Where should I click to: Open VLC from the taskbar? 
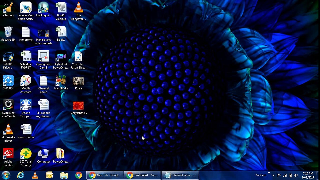[35, 175]
